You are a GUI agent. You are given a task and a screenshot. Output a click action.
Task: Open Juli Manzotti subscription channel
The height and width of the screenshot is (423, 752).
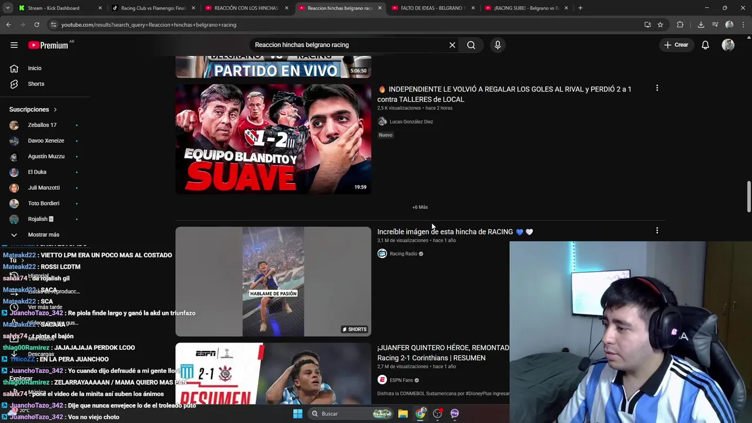click(x=43, y=188)
